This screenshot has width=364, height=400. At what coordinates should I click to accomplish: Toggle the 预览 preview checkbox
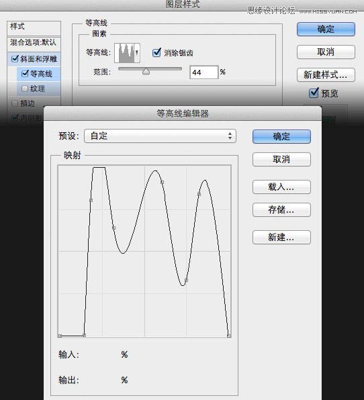[x=314, y=93]
